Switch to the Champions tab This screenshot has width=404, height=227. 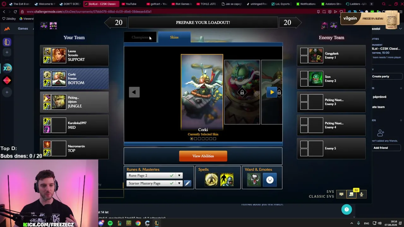click(140, 37)
